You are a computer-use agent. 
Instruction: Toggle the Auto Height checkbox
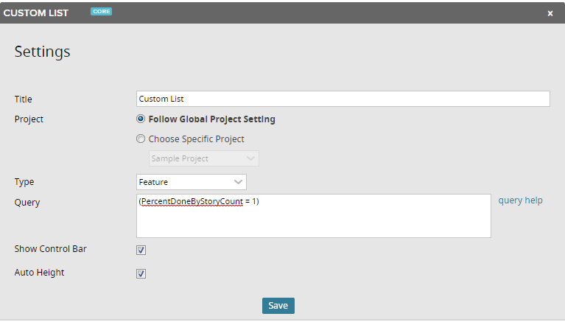point(141,273)
